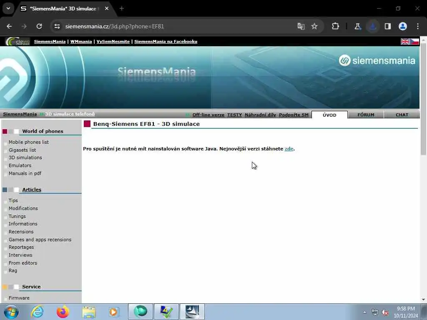Open the downloads icon in toolbar
The image size is (427, 320).
click(372, 26)
